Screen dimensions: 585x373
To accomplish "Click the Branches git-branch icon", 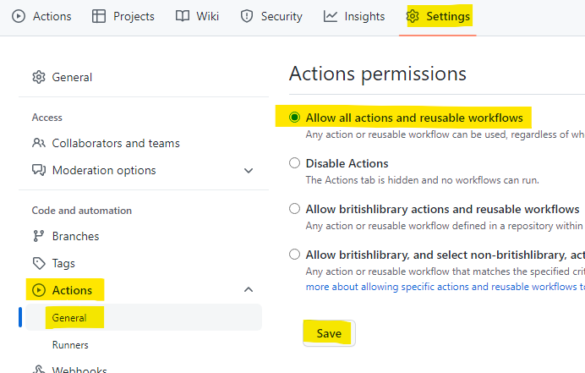I will 39,236.
